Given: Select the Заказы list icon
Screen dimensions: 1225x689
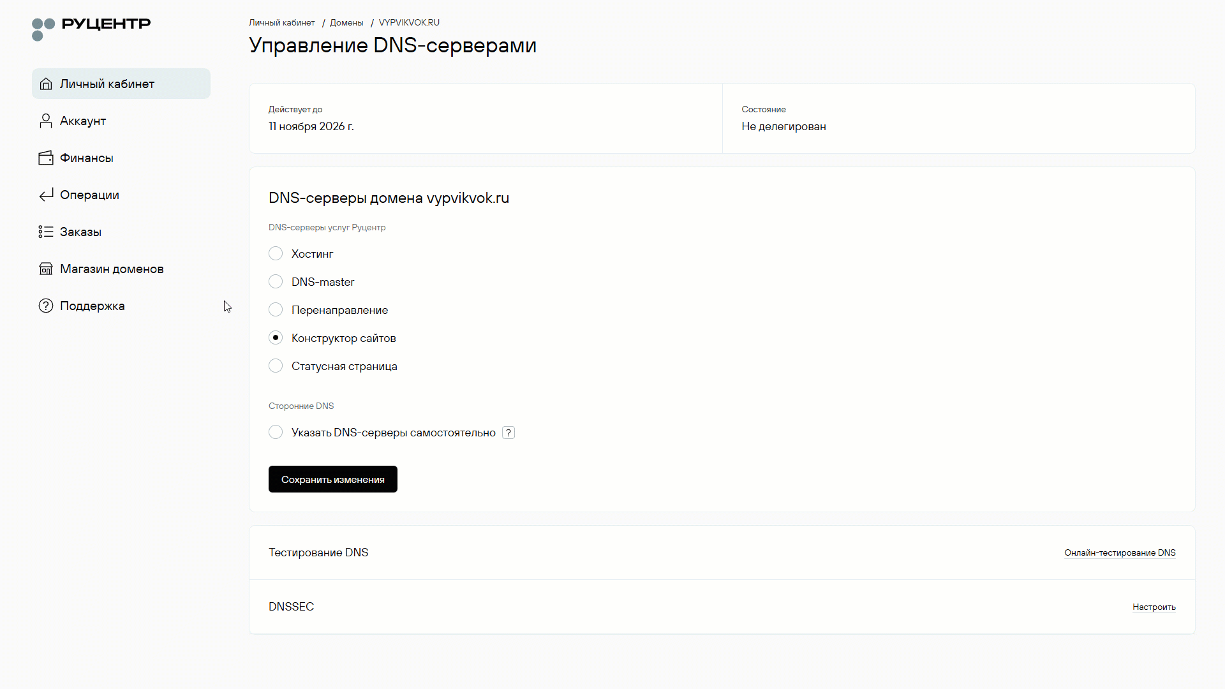Looking at the screenshot, I should tap(45, 232).
